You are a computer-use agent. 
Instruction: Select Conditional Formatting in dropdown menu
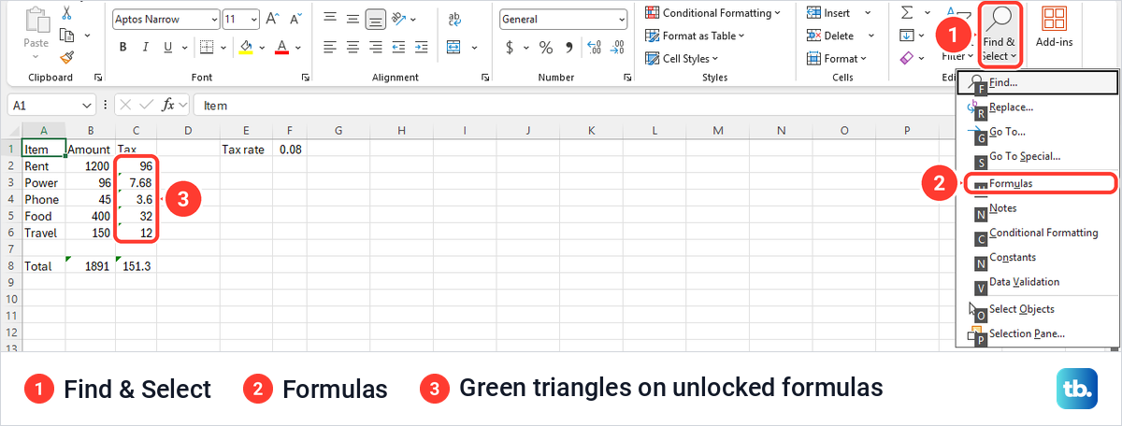click(1037, 233)
